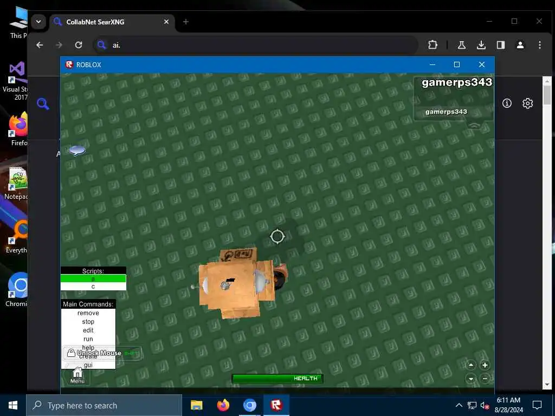Open the taskbar clock and date
The height and width of the screenshot is (416, 555).
(508, 405)
